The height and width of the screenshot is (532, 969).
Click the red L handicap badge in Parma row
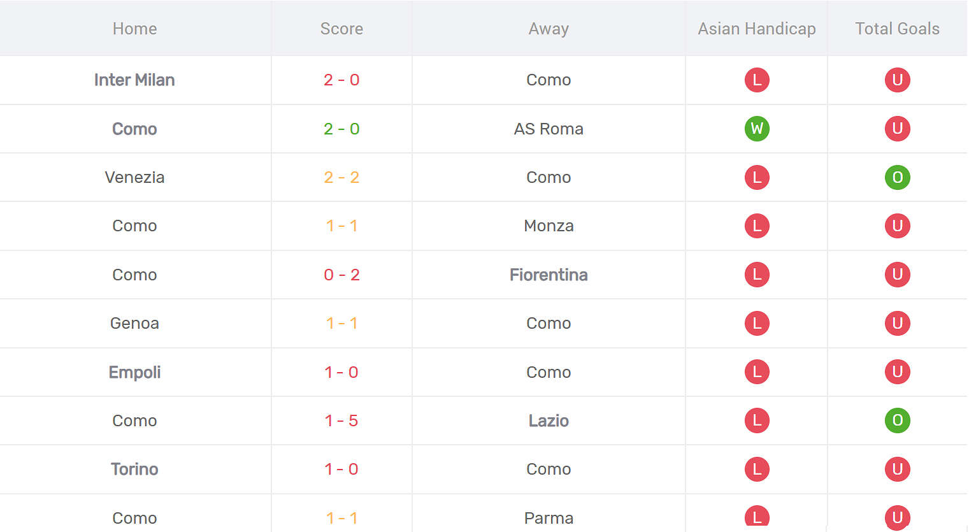[757, 517]
